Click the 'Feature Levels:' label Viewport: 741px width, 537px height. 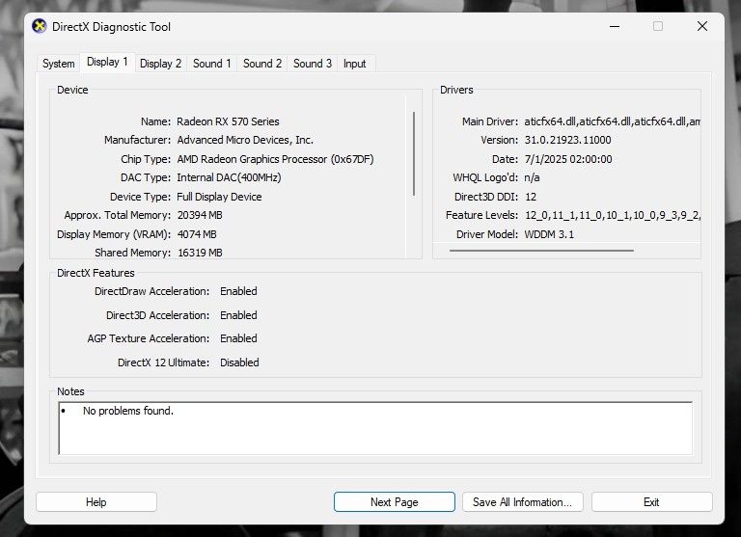(482, 215)
